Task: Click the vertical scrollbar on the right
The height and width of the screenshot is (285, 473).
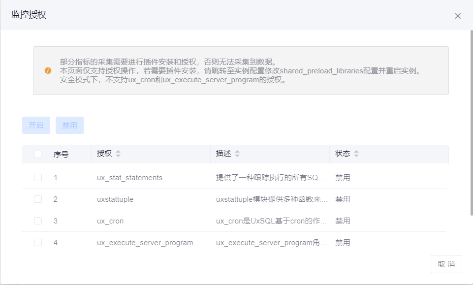Action: click(471, 123)
